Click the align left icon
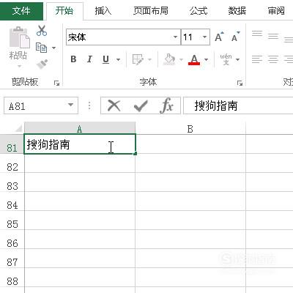 pos(257,59)
